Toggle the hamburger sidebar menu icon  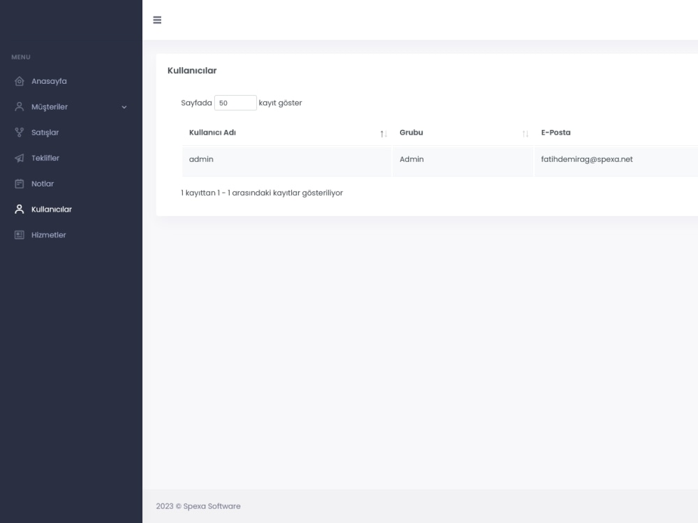point(157,20)
